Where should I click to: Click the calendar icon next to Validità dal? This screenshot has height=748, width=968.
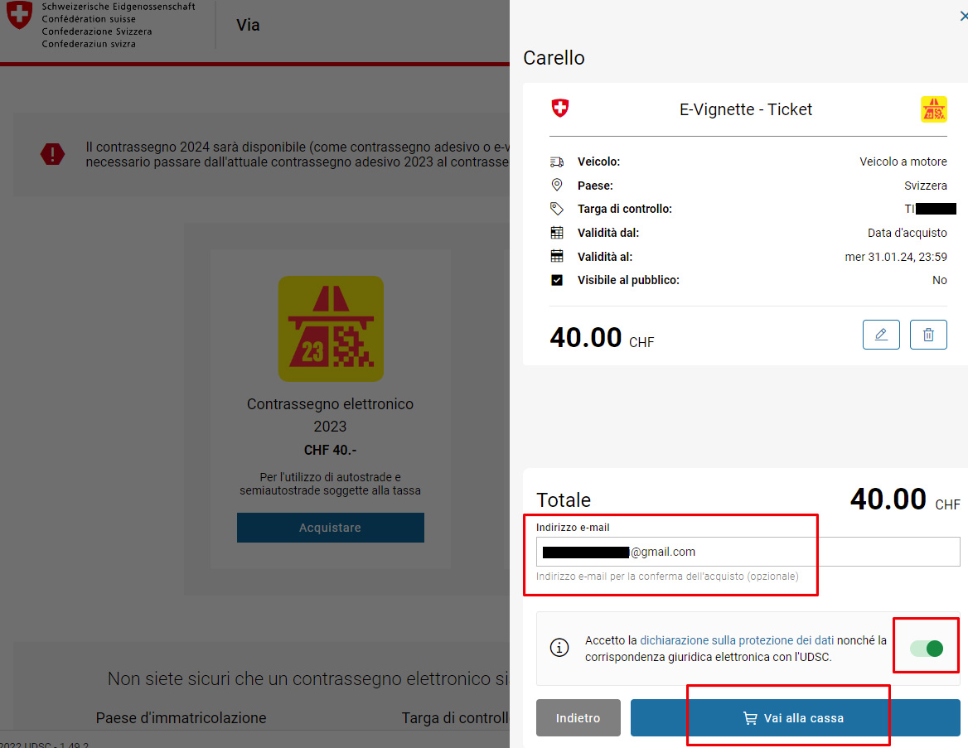(557, 233)
